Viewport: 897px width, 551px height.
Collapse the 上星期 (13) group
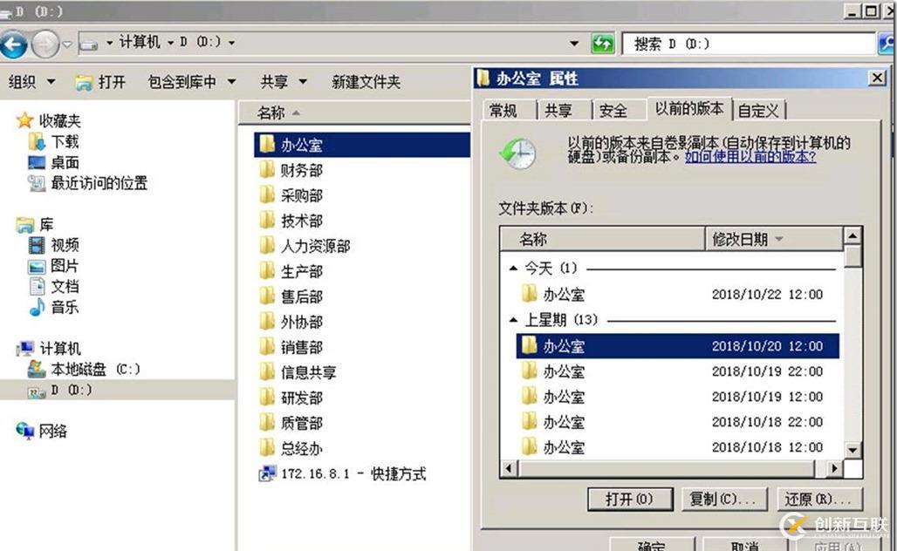tap(512, 320)
